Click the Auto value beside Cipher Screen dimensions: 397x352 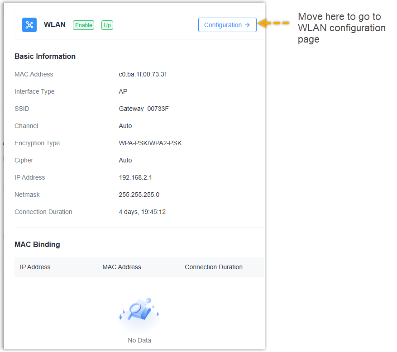pos(125,160)
